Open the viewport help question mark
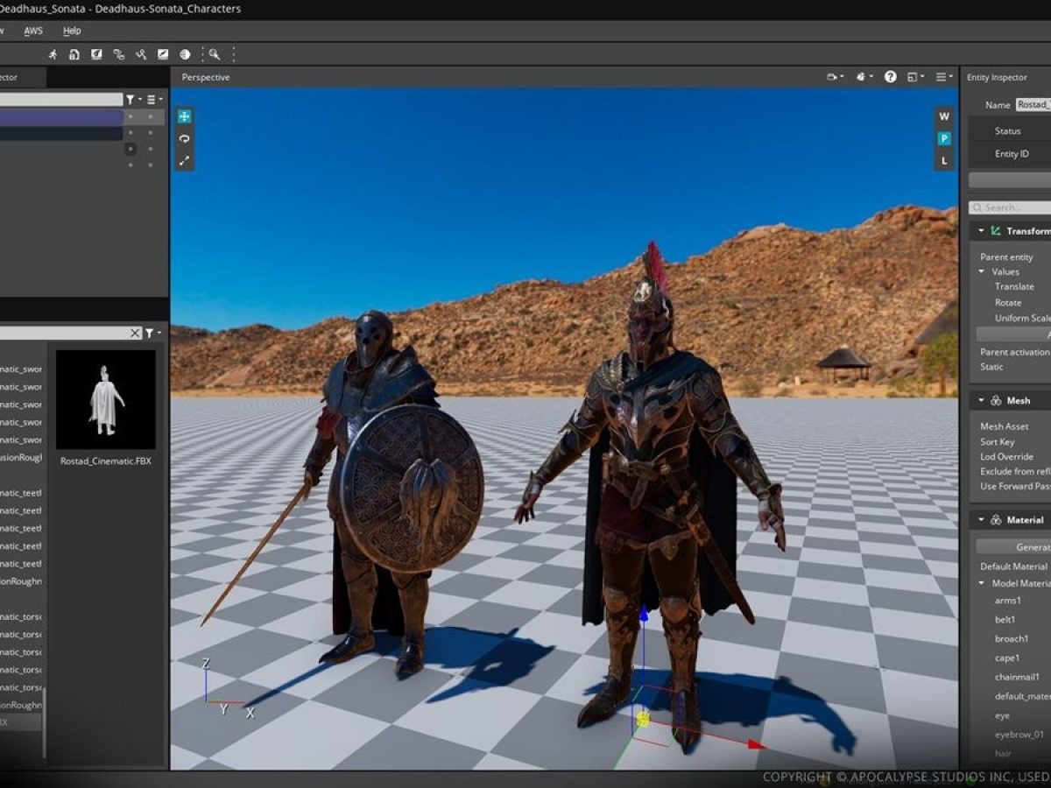Viewport: 1051px width, 788px height. 891,77
